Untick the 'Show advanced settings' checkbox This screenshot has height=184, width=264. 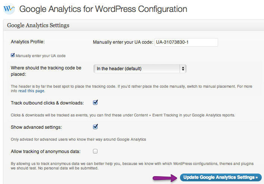(95, 127)
